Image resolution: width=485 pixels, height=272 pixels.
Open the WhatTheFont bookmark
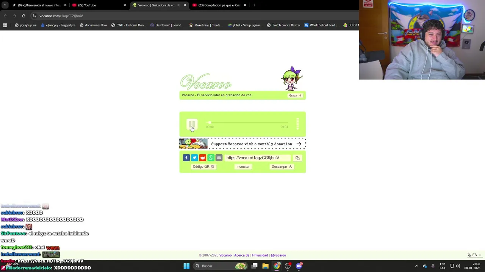click(321, 25)
